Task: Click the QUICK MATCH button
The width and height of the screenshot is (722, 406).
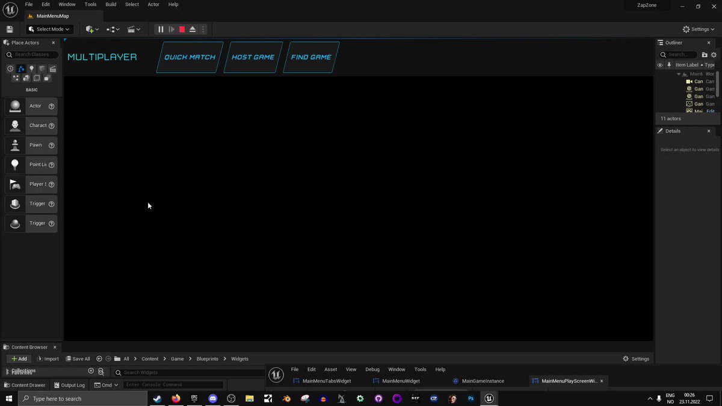Action: 189,57
